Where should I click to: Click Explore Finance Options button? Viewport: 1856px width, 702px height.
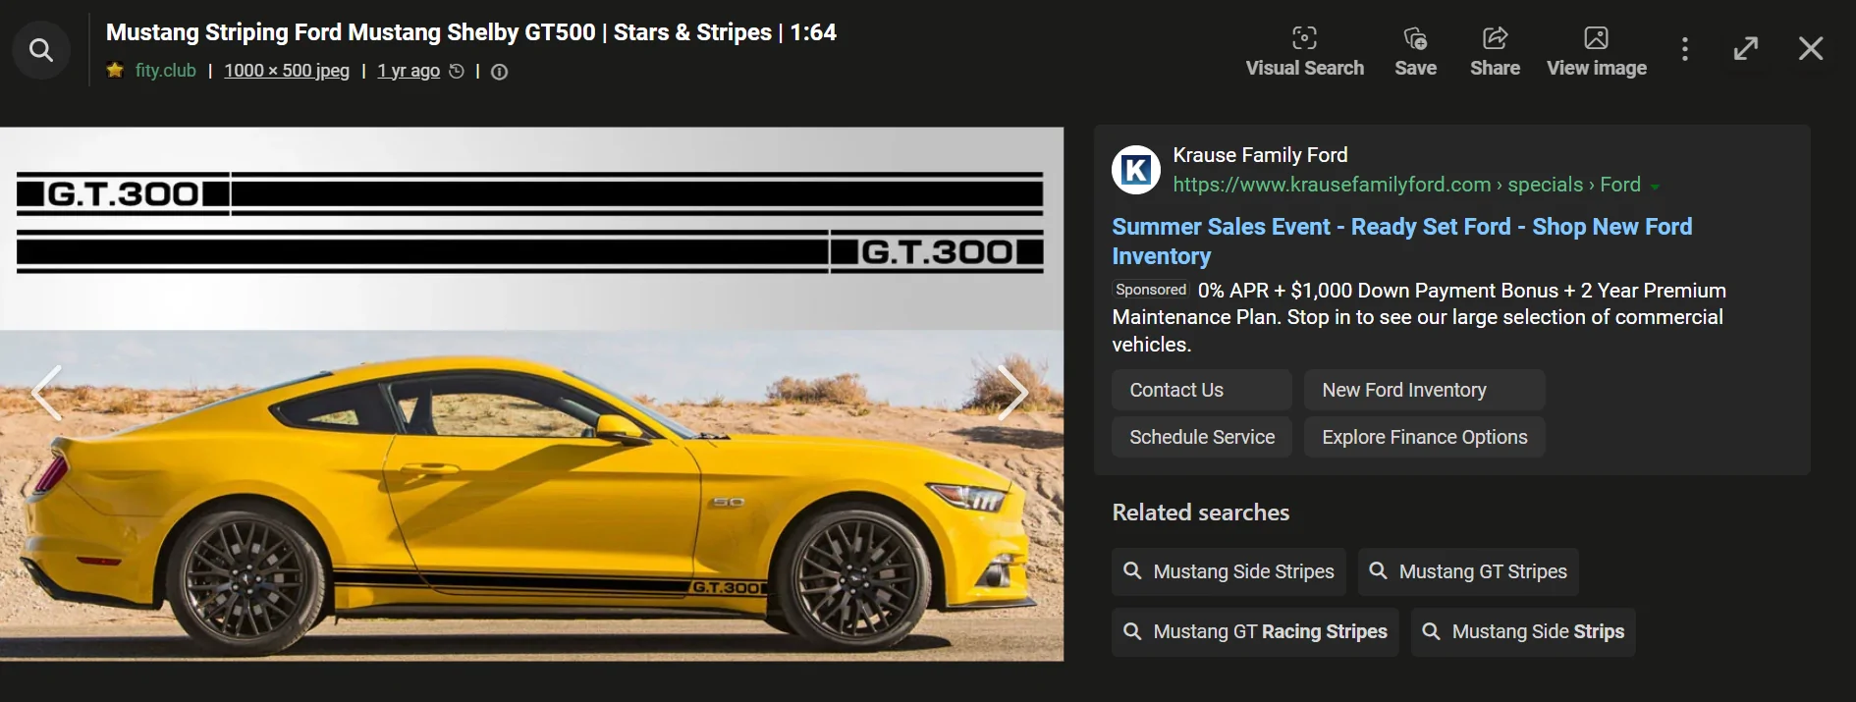(1425, 437)
